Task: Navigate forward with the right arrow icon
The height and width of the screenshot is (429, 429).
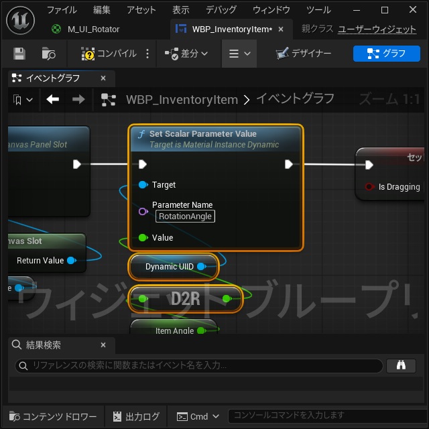Action: click(78, 99)
